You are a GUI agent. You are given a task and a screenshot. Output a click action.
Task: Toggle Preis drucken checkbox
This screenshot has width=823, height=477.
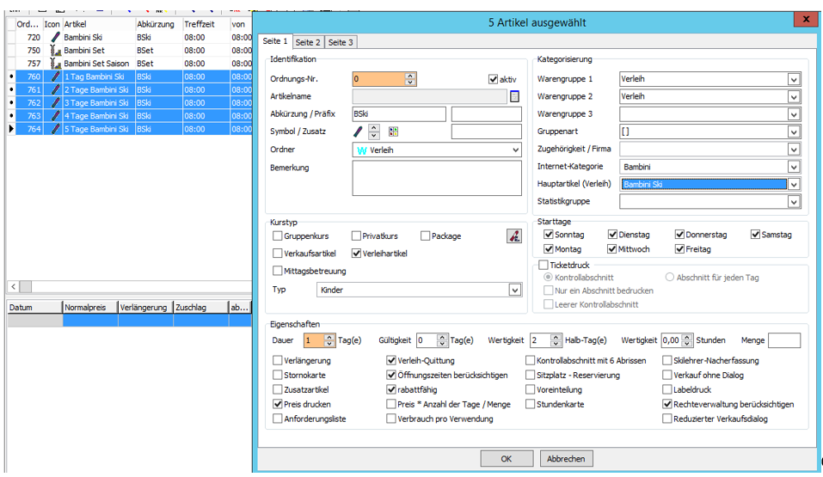point(278,405)
